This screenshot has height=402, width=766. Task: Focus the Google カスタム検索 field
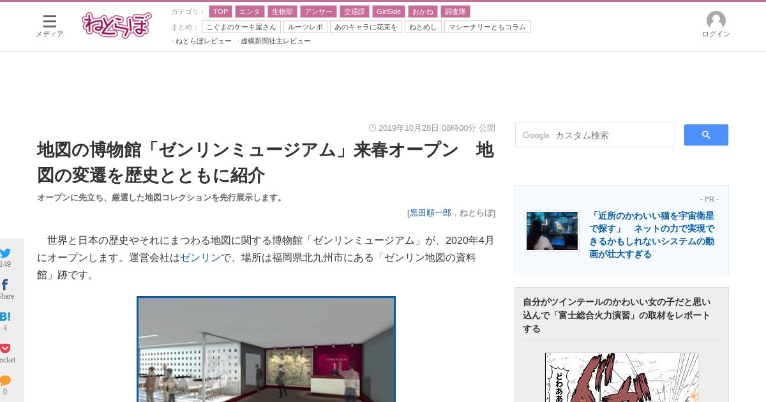[x=595, y=135]
